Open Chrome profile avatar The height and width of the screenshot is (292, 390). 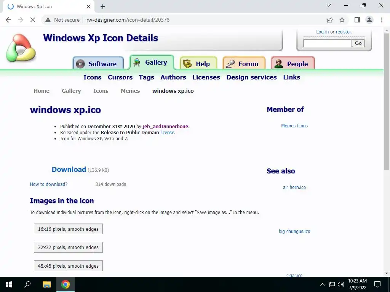369,20
